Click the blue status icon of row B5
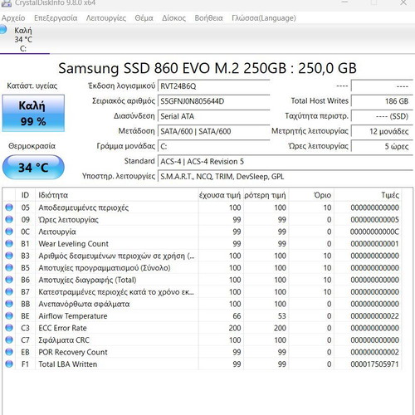 pos(9,267)
